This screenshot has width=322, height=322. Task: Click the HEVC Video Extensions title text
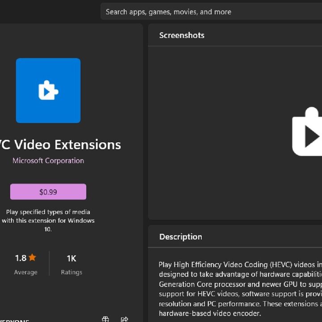(x=60, y=144)
